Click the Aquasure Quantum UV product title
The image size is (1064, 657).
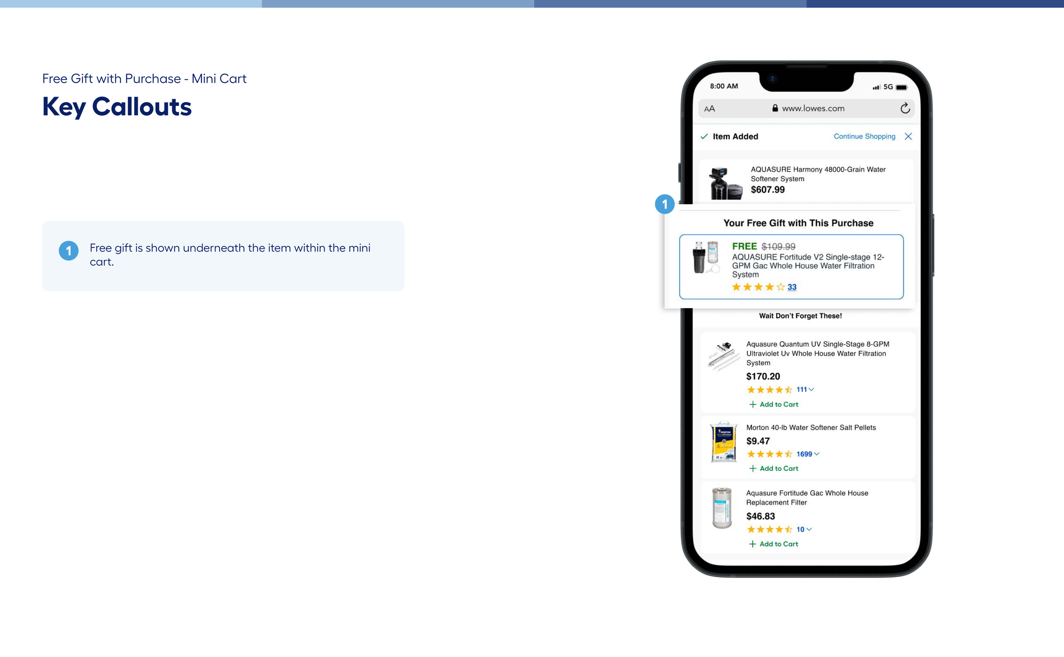click(x=818, y=353)
